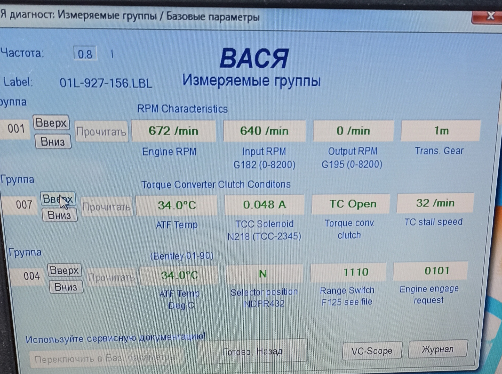Click the Частота value field 0.8

pyautogui.click(x=85, y=54)
